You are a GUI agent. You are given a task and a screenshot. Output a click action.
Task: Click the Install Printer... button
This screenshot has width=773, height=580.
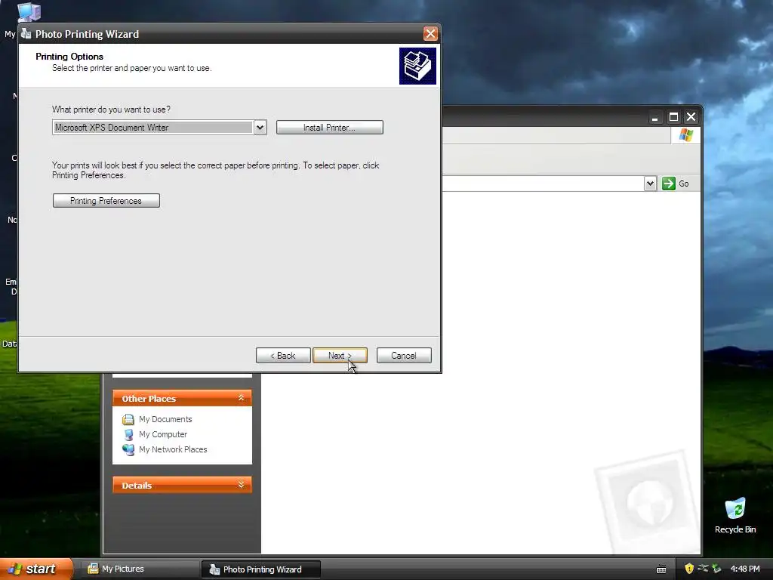pos(329,128)
